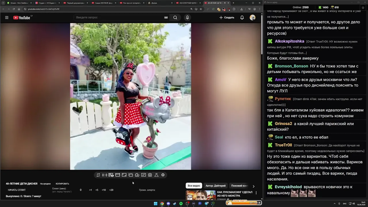Image resolution: width=368 pixels, height=207 pixels.
Task: Open the browser extensions puzzle icon
Action: (234, 9)
